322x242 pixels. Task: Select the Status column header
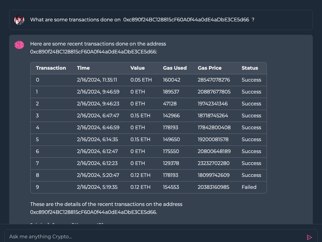[250, 68]
